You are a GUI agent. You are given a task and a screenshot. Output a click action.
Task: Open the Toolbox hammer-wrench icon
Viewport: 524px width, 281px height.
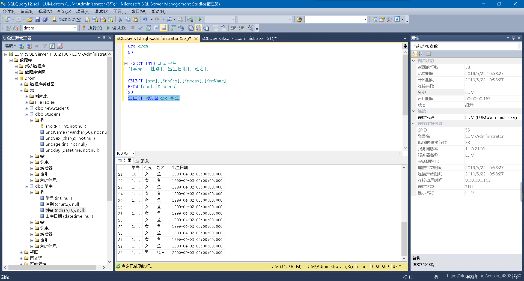[389, 19]
